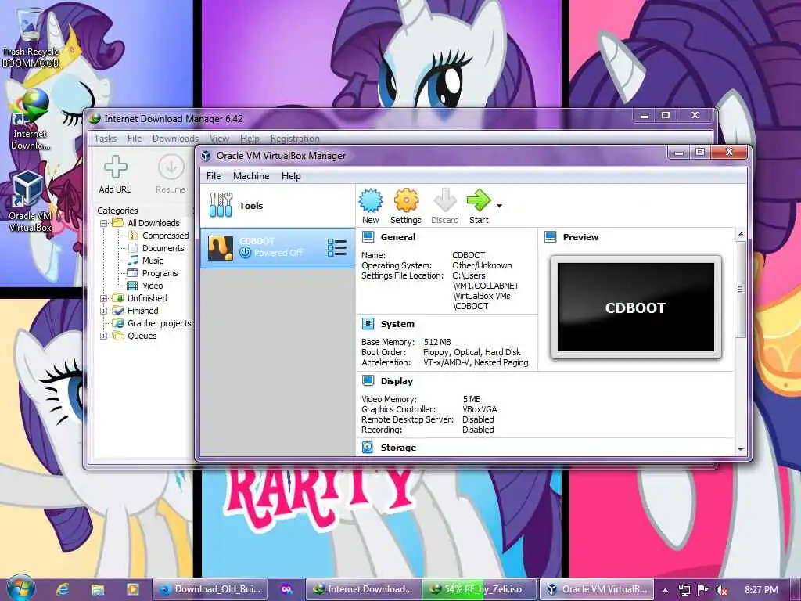The width and height of the screenshot is (801, 601).
Task: Open Oracle VM VirtualBox desktop shortcut
Action: tap(31, 201)
